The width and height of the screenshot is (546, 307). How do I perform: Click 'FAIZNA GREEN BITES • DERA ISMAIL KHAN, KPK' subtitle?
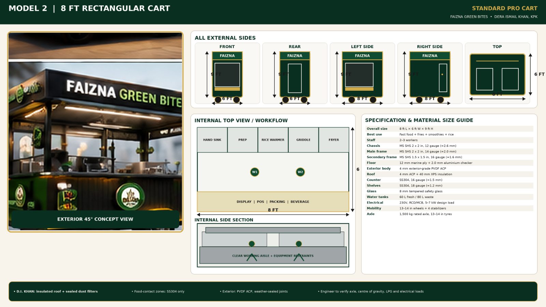click(x=494, y=17)
